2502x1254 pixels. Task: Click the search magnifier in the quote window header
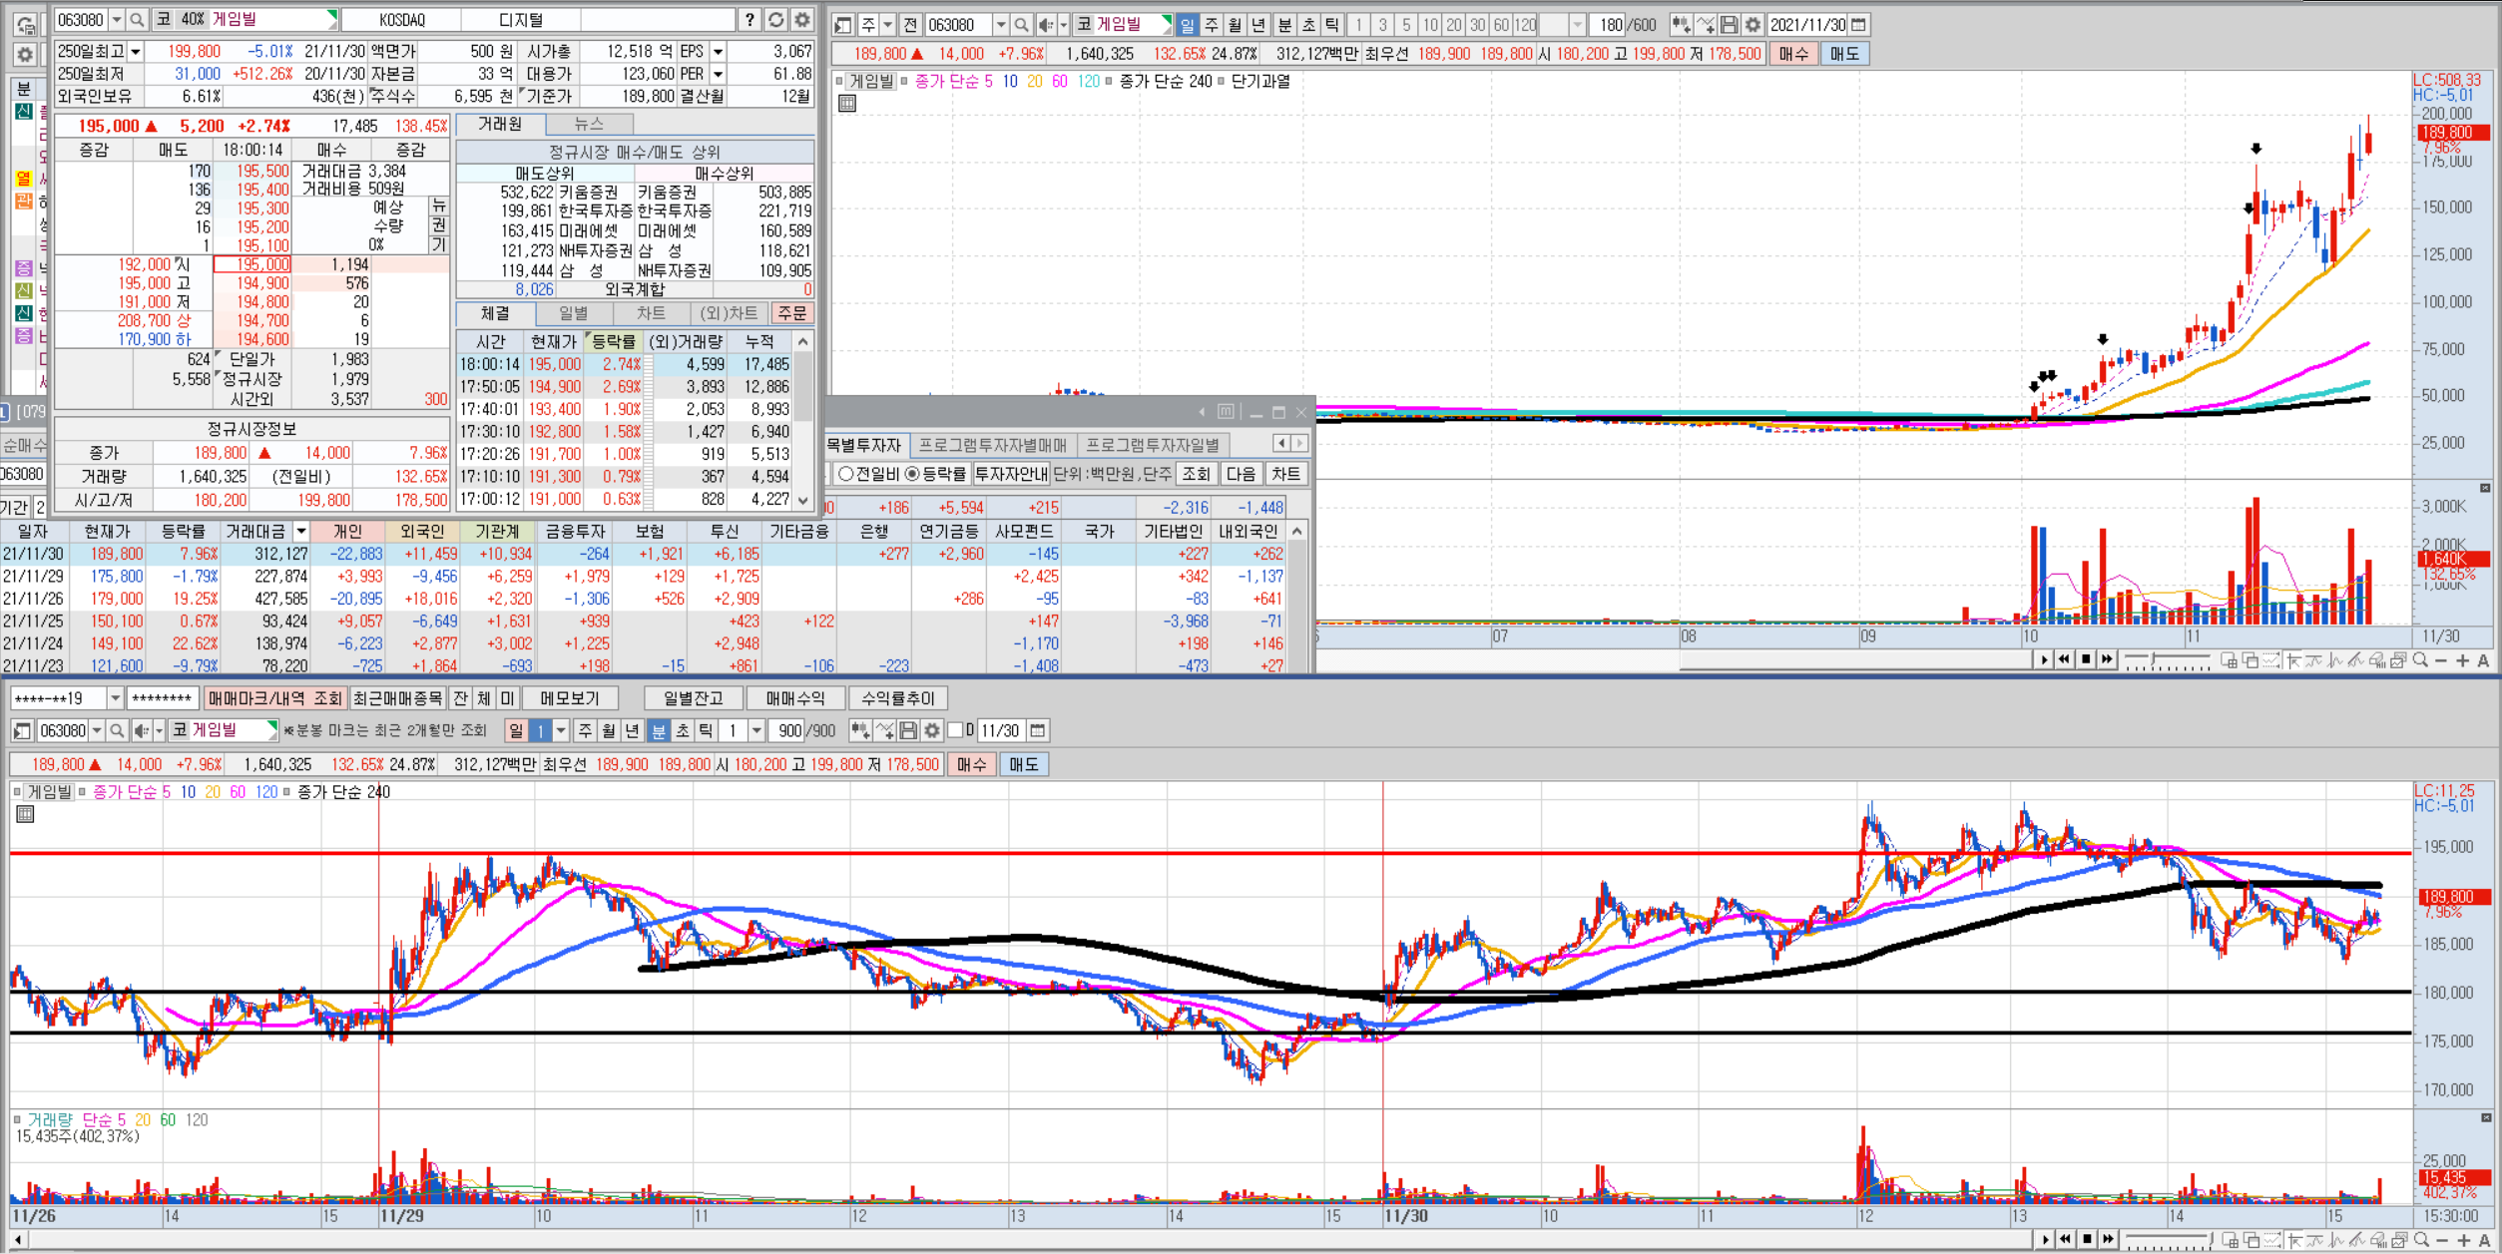tap(138, 20)
